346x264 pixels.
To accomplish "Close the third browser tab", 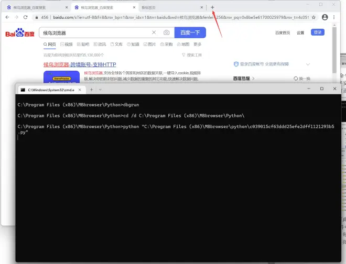I will (x=202, y=7).
